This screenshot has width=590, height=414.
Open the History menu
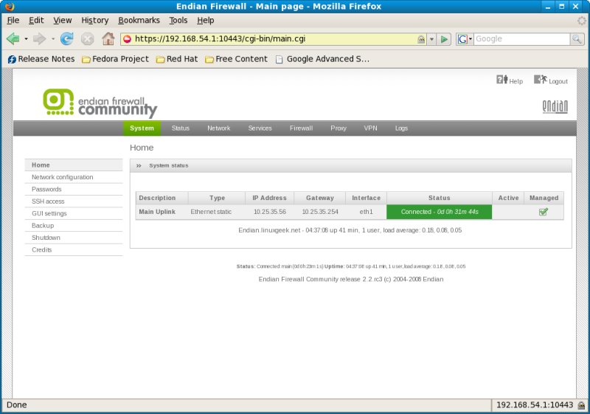coord(95,21)
